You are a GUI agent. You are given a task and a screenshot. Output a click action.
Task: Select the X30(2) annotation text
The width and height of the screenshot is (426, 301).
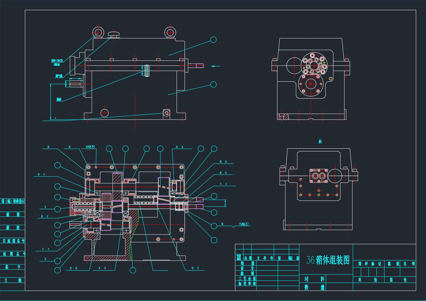(x=244, y=224)
